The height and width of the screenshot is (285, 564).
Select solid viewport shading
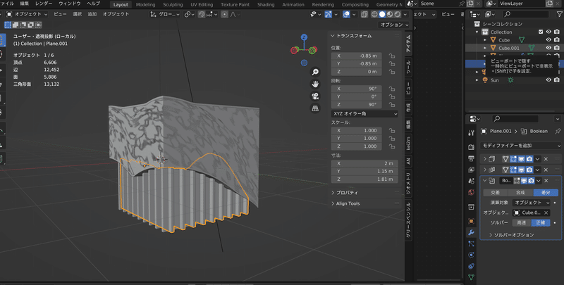click(382, 14)
